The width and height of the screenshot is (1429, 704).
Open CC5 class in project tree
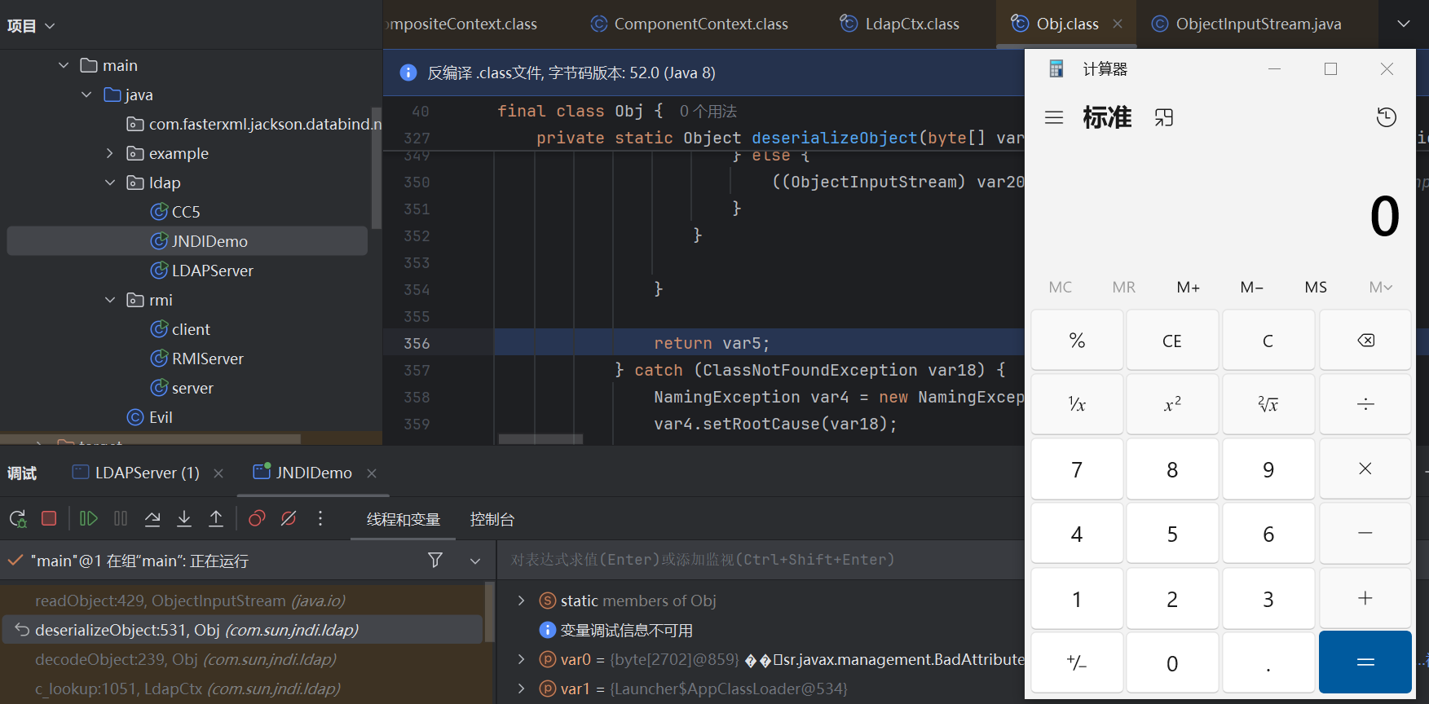point(186,212)
